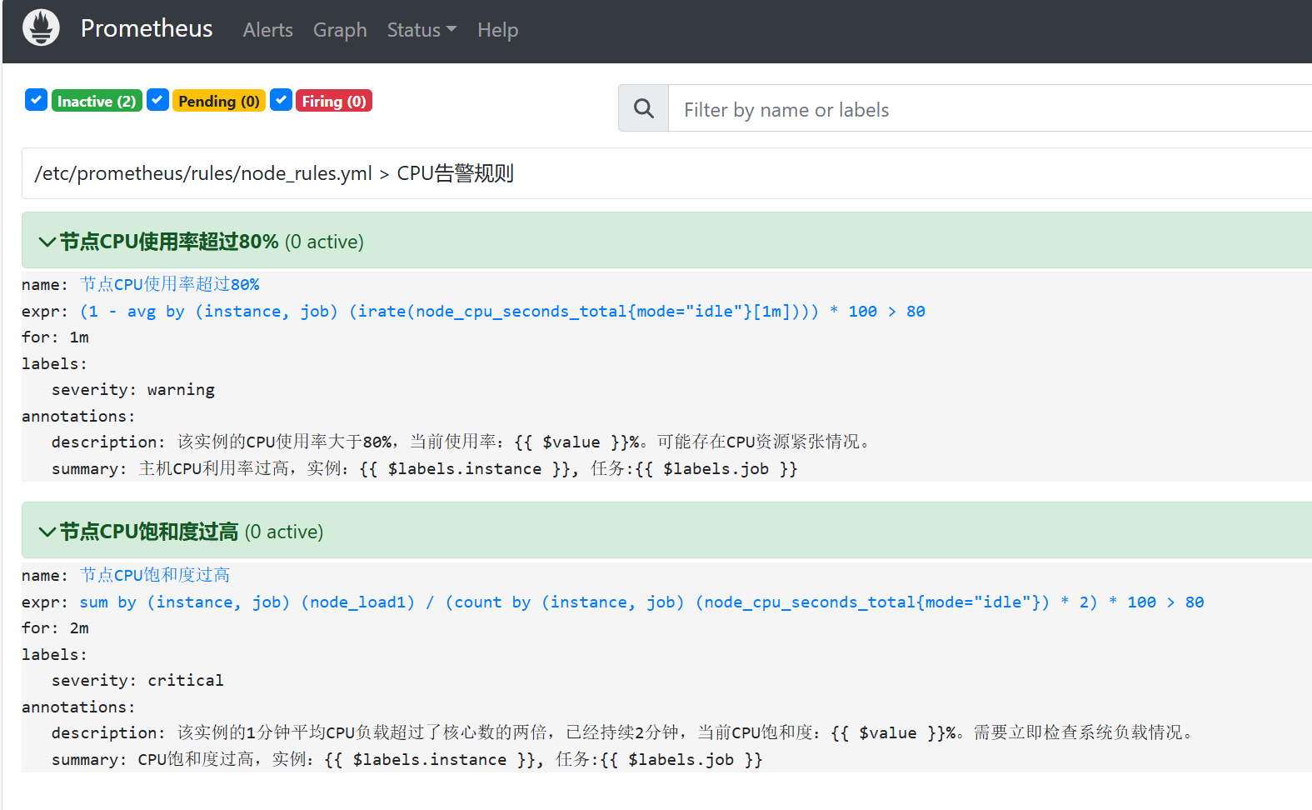Click the 'severity: warning' label text
This screenshot has height=810, width=1312.
coord(133,389)
